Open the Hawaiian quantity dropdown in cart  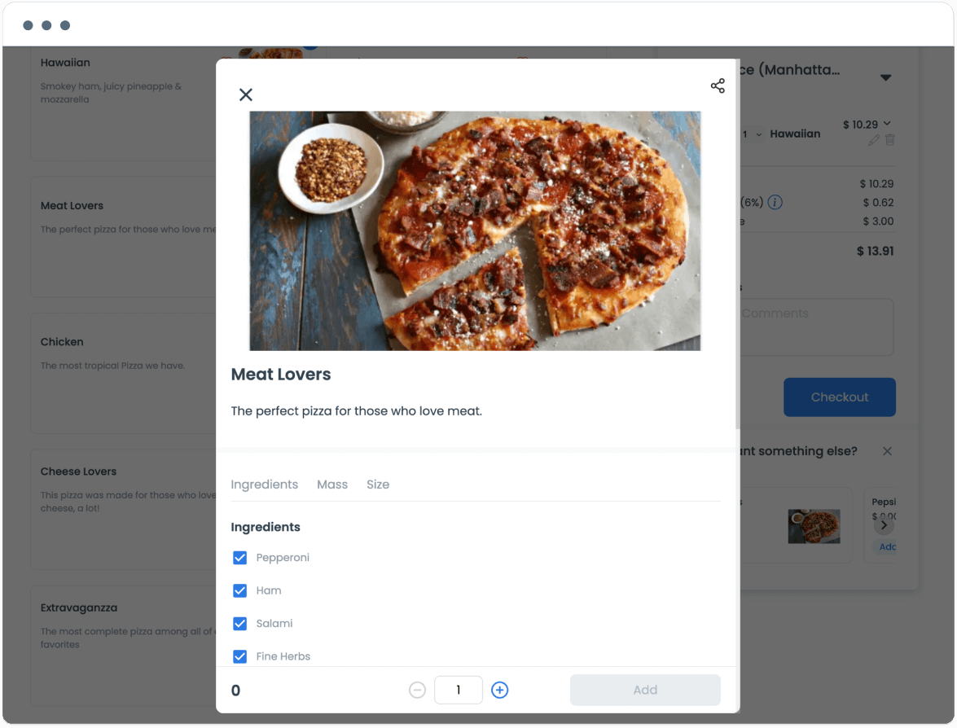(753, 134)
